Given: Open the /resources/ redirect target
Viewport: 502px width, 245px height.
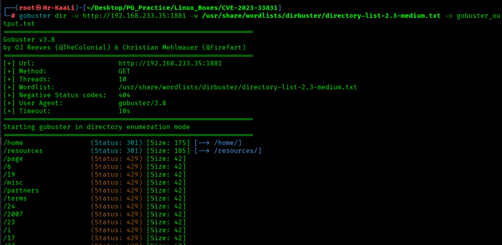Looking at the screenshot, I should coord(237,151).
